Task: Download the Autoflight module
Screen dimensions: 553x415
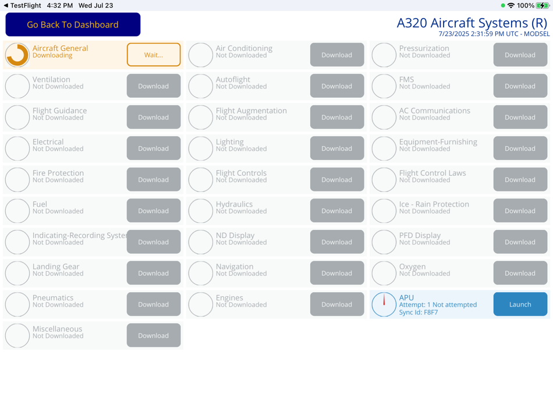Action: [x=337, y=86]
